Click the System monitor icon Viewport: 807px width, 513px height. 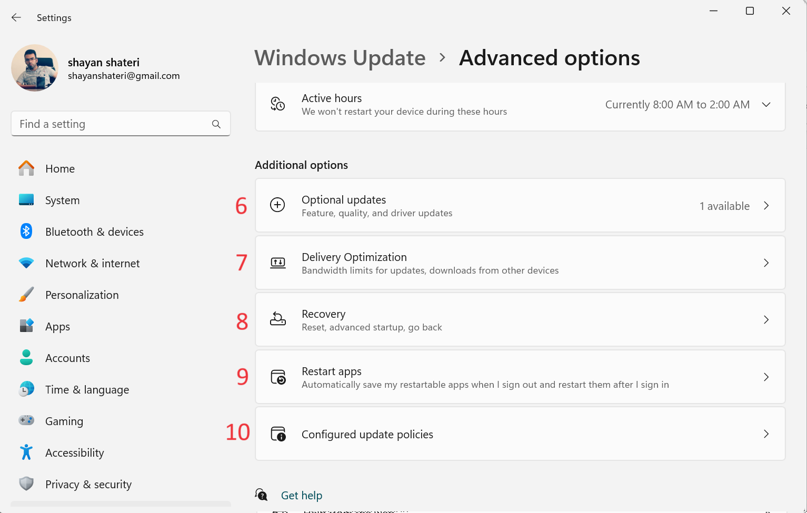(x=26, y=200)
